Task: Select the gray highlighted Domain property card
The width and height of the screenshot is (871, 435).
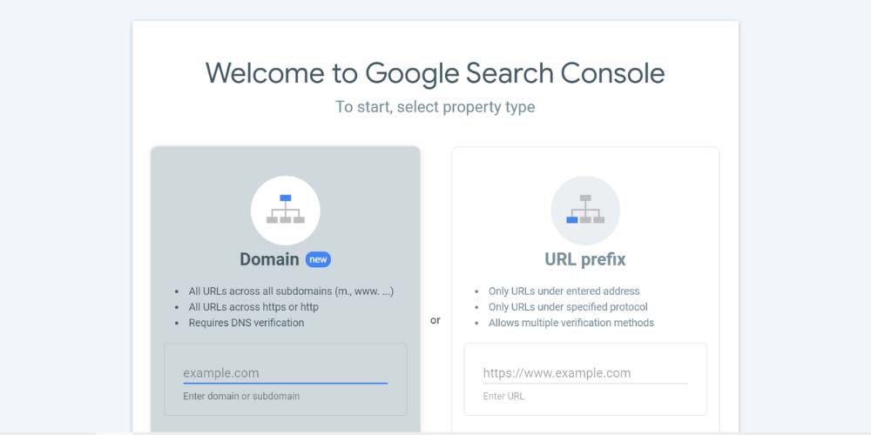Action: 286,289
